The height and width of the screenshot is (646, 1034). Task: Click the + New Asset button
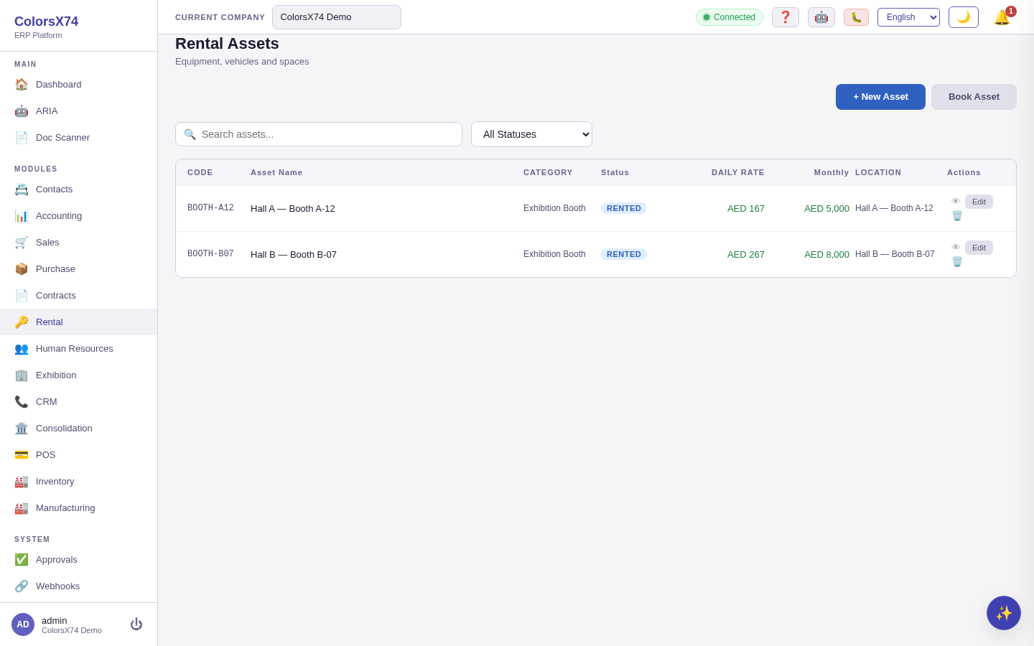tap(880, 97)
